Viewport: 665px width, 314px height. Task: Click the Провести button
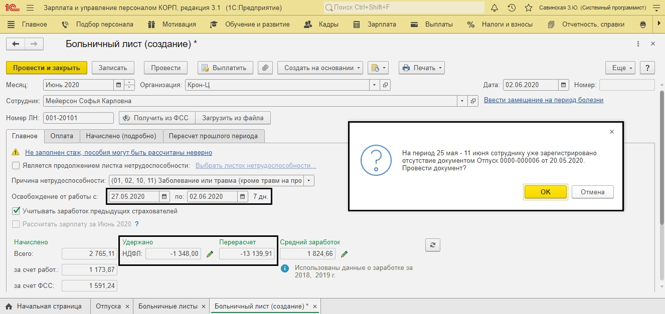point(166,68)
